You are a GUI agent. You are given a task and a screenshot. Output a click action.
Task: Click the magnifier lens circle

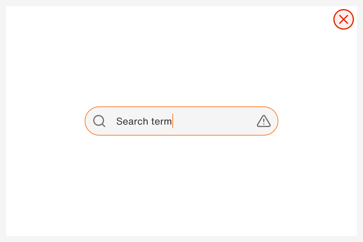click(x=98, y=120)
